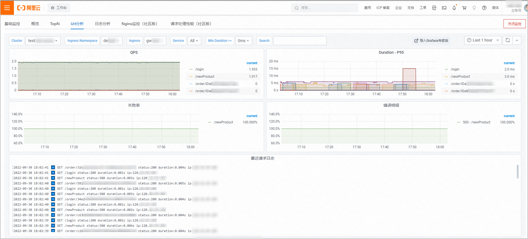Click the /newProduct yellow swatch in QPS legend
This screenshot has width=528, height=239.
pyautogui.click(x=191, y=77)
